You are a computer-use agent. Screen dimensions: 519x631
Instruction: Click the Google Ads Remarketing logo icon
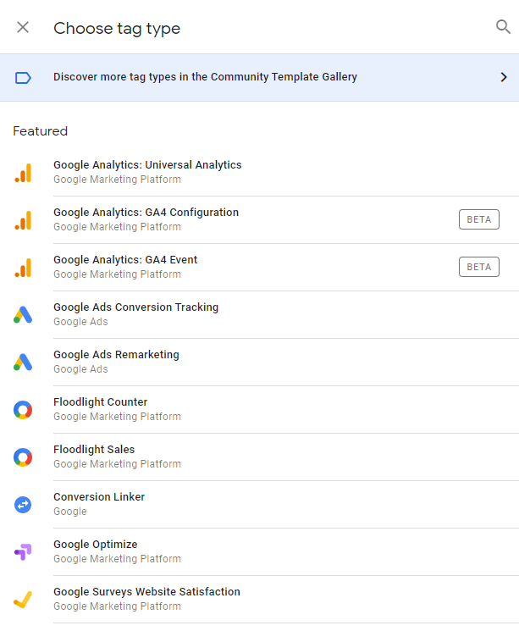23,363
